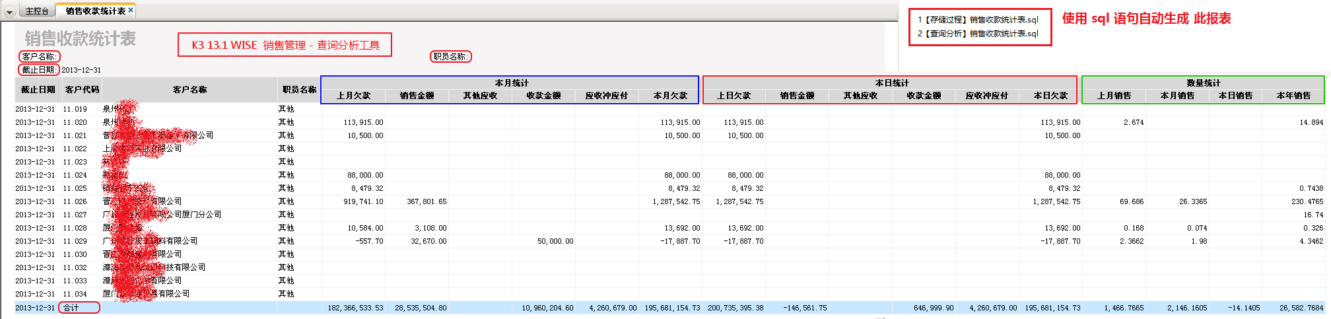This screenshot has width=1331, height=319.
Task: Click the 本年销售 column header
Action: click(x=1293, y=96)
